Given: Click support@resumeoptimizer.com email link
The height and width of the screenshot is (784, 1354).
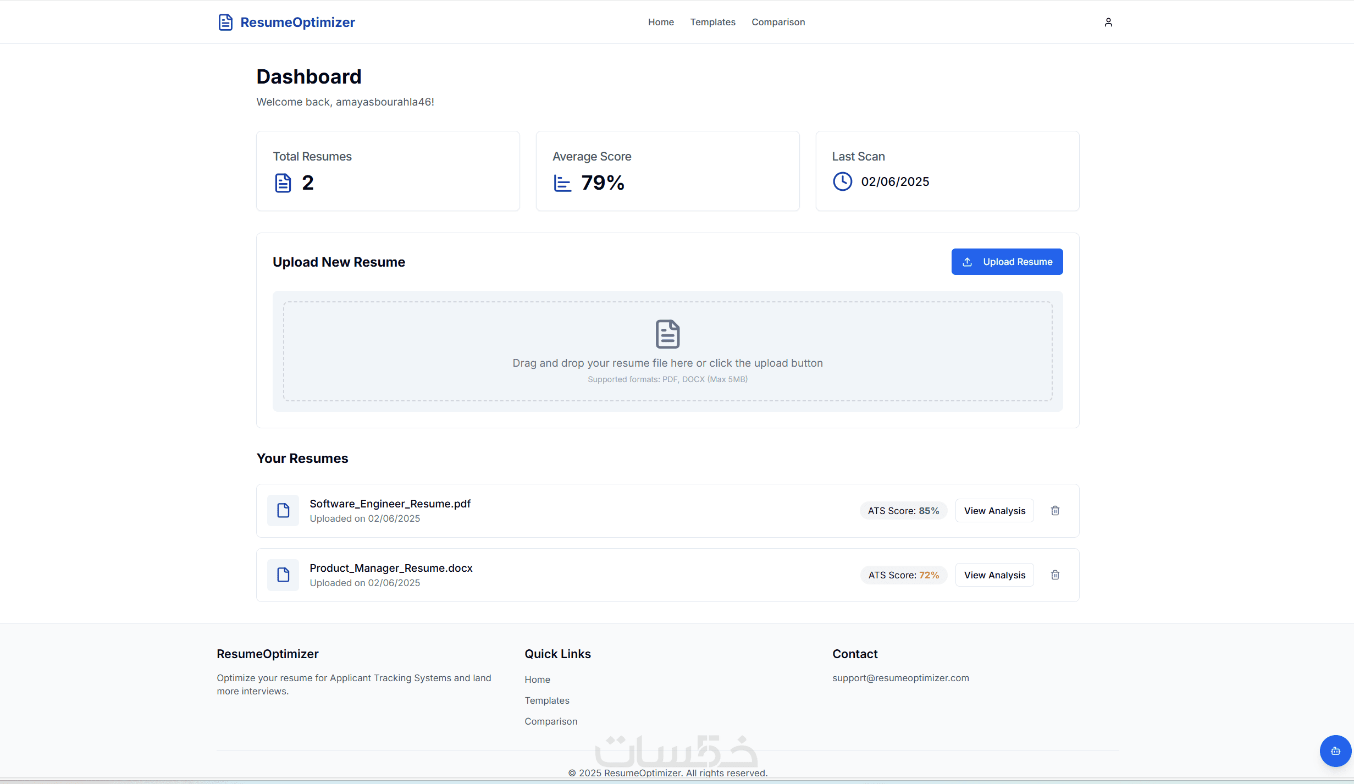Looking at the screenshot, I should coord(900,678).
